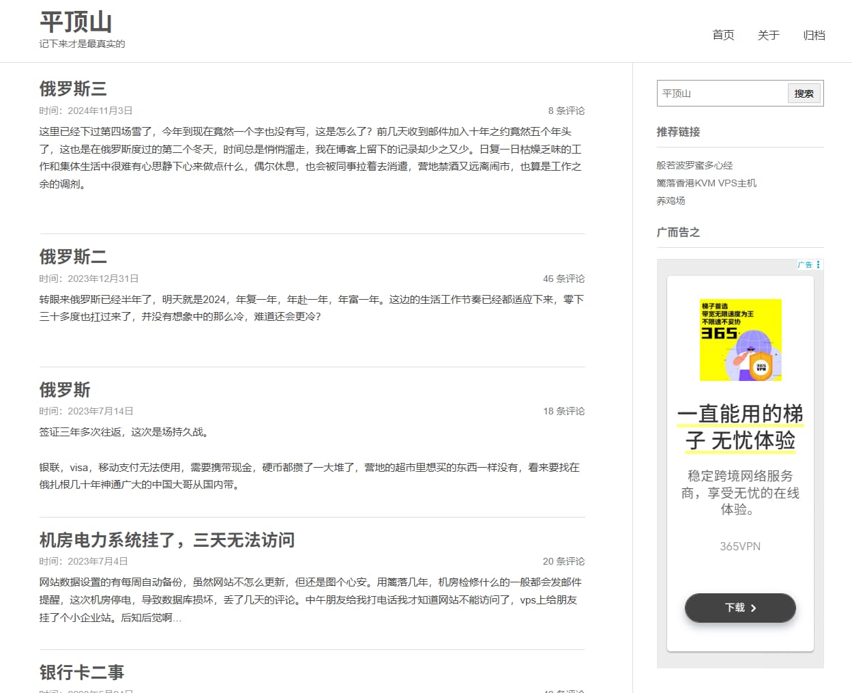Viewport: 852px width, 693px height.
Task: Visit the 篱落香港KVM VPS主机 link
Action: click(706, 183)
